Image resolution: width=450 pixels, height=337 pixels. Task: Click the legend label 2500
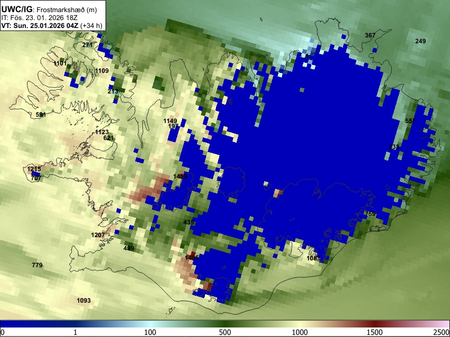click(x=442, y=332)
